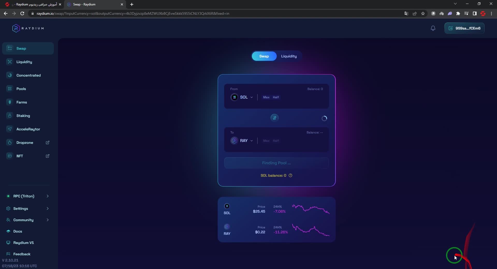The height and width of the screenshot is (269, 497).
Task: Open the Farms sidebar item
Action: (x=22, y=102)
